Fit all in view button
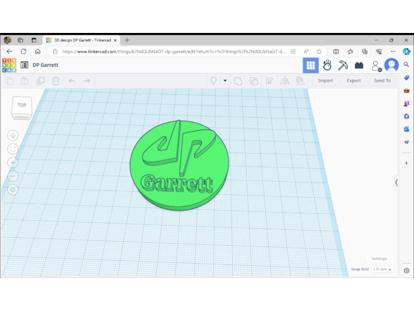 click(x=13, y=149)
